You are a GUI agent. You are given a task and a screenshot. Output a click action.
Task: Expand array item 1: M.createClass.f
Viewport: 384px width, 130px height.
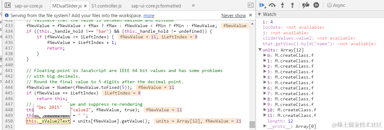(x=265, y=60)
